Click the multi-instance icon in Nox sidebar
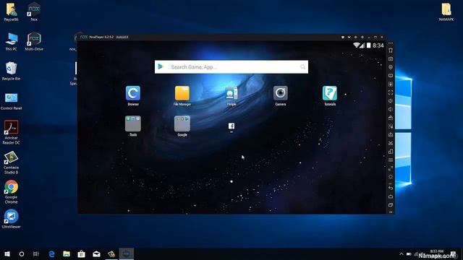 click(x=391, y=126)
